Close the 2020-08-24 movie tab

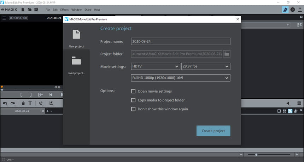click(43, 111)
